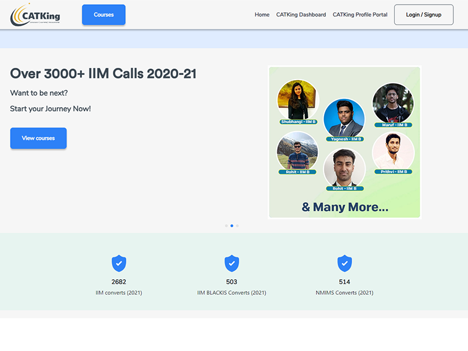Viewport: 468px width, 351px height.
Task: Click the '514' stat number
Action: [x=345, y=282]
